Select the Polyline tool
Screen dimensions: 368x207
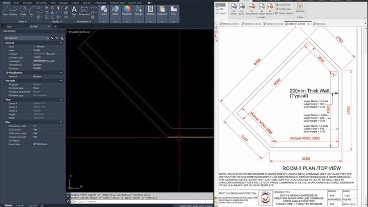point(13,10)
